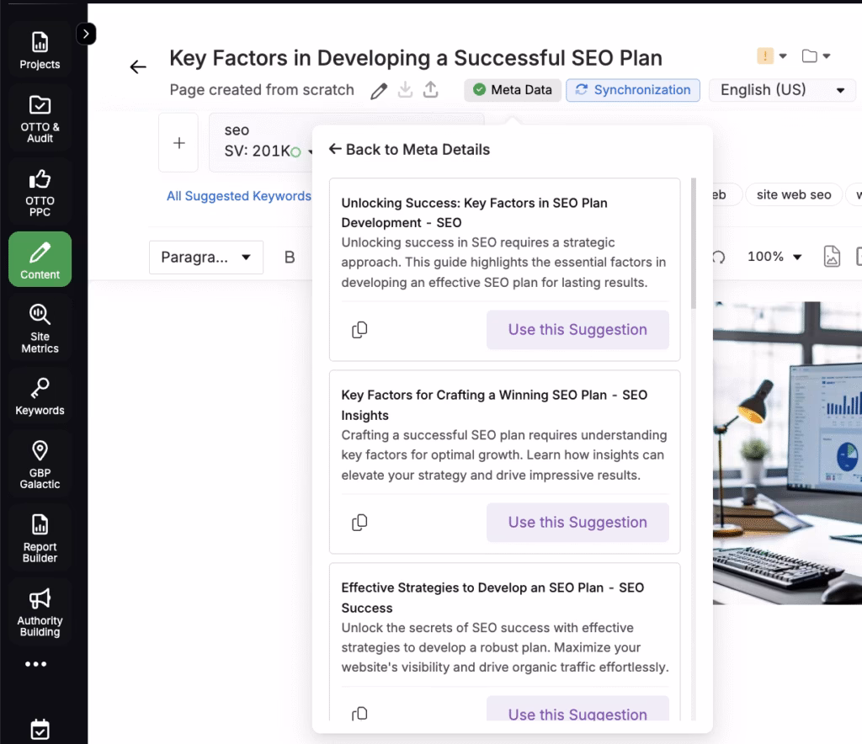Open GBP Galactic section

(40, 464)
